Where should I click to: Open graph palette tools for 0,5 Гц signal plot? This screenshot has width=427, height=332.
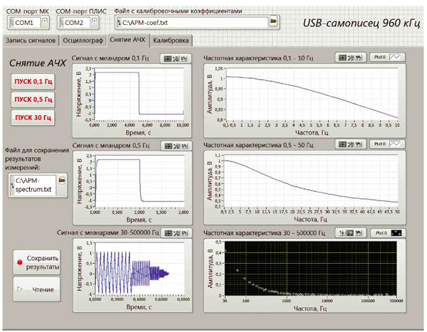click(x=174, y=145)
